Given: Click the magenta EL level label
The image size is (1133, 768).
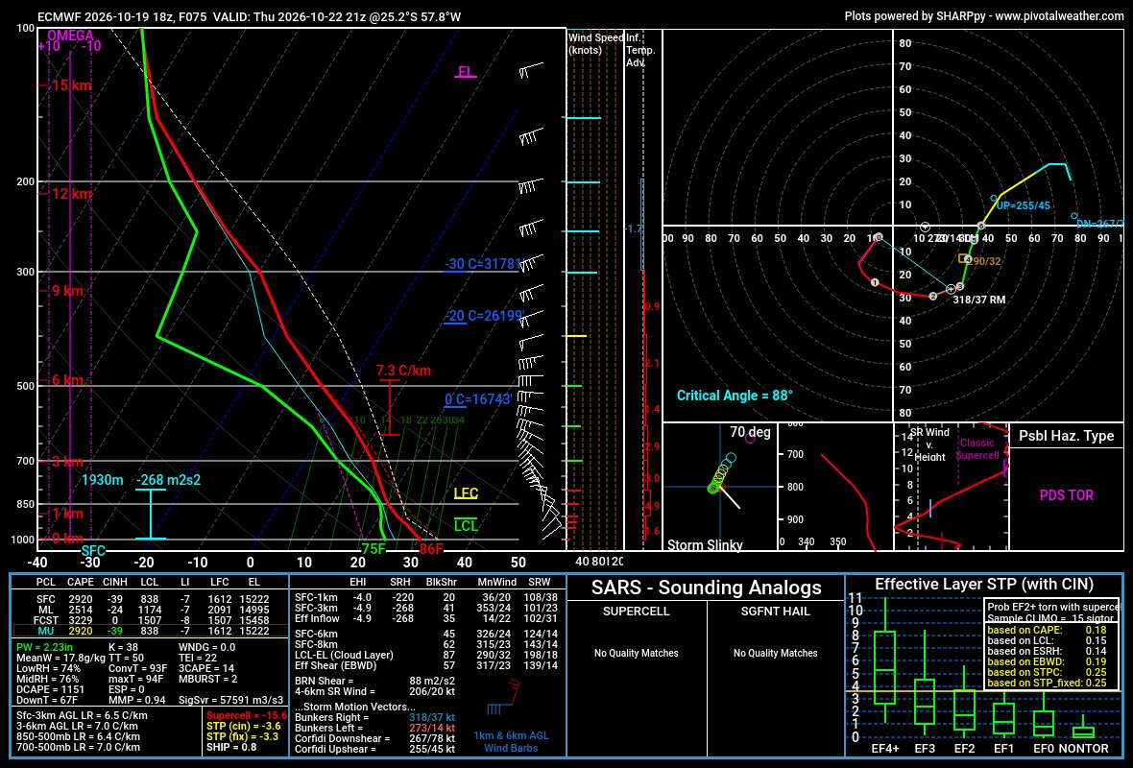Looking at the screenshot, I should [x=466, y=72].
